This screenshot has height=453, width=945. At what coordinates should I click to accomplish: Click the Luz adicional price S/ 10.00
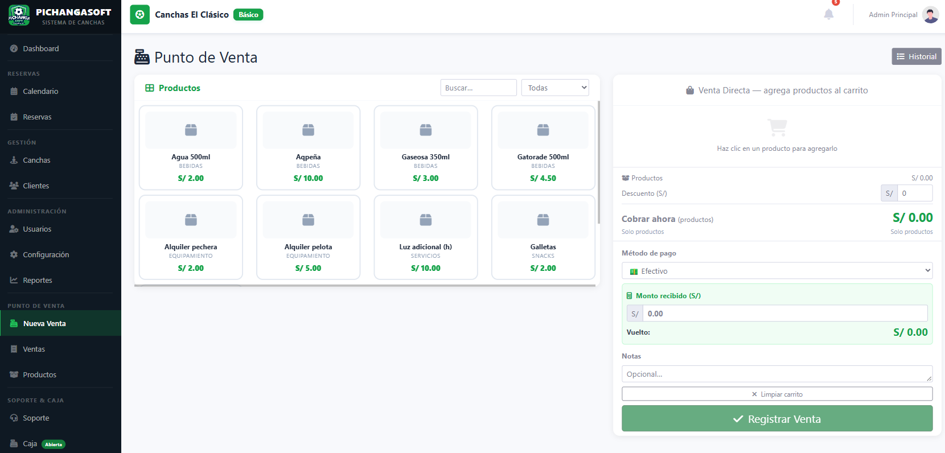426,268
